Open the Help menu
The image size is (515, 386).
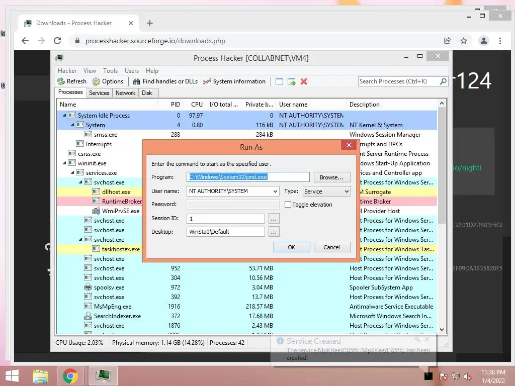(x=152, y=70)
